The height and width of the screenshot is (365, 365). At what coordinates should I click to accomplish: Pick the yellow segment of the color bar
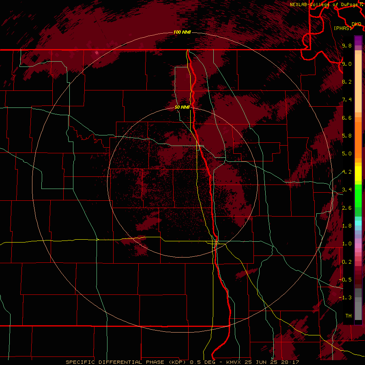click(358, 174)
